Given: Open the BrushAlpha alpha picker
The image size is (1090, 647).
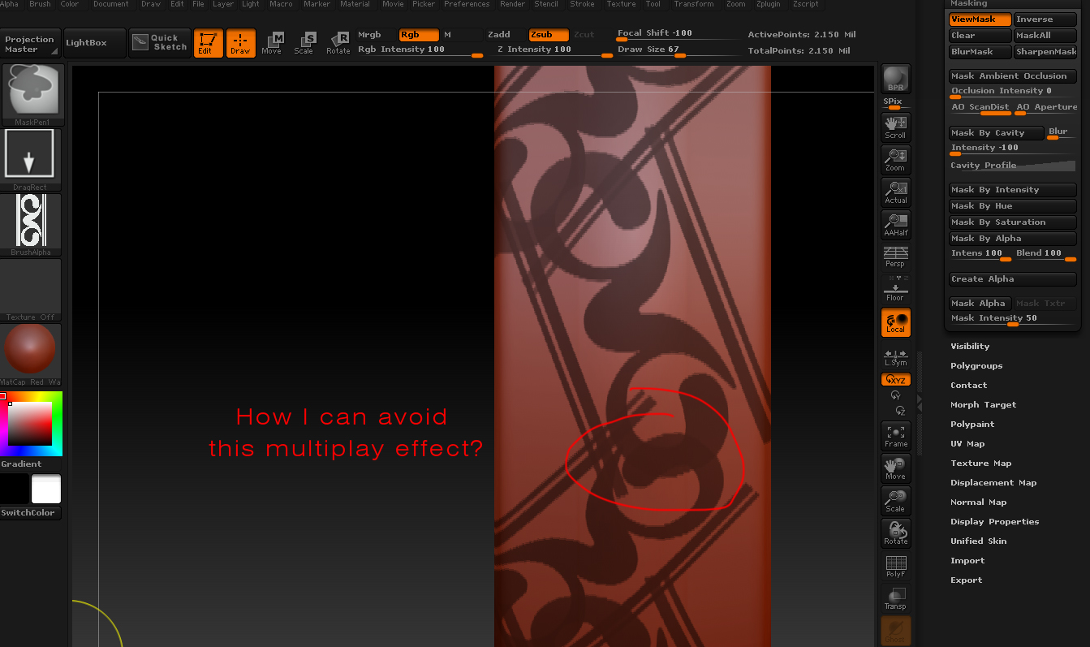Looking at the screenshot, I should [x=31, y=224].
